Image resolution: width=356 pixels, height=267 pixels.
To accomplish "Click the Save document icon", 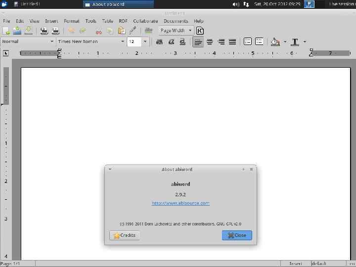I will coord(28,31).
